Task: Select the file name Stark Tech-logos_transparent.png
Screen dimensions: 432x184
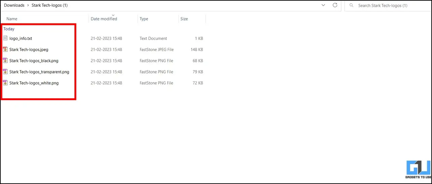Action: tap(39, 72)
